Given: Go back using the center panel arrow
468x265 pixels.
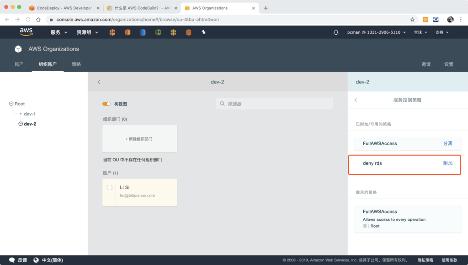Looking at the screenshot, I should coord(99,82).
